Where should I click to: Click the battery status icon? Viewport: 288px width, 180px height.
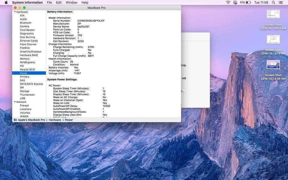coord(248,2)
